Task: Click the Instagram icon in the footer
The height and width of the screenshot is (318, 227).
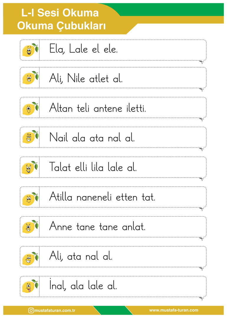Action: [31, 310]
